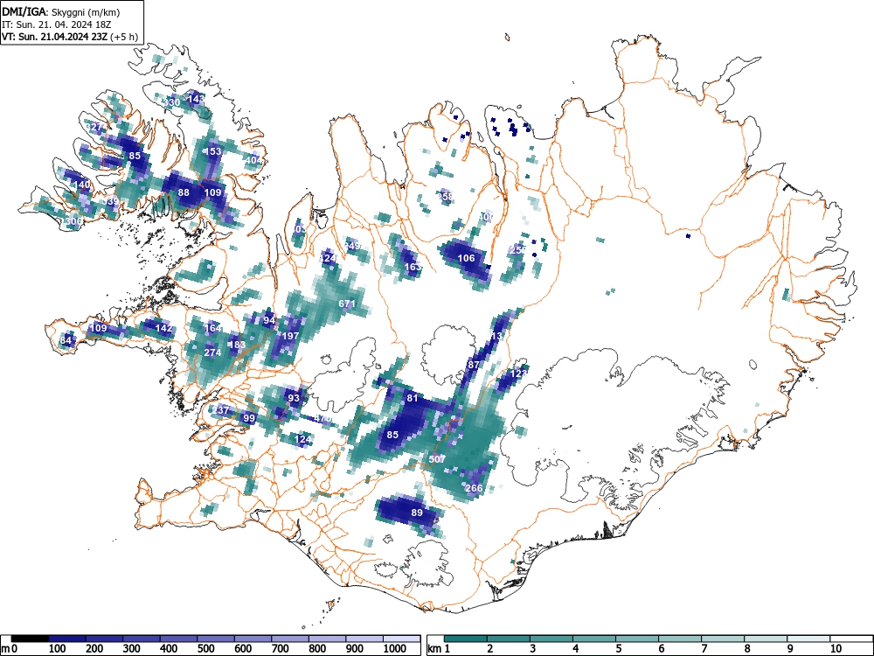The height and width of the screenshot is (656, 874).
Task: Click the visibility value "327" in the Westfjords
Action: (x=95, y=127)
